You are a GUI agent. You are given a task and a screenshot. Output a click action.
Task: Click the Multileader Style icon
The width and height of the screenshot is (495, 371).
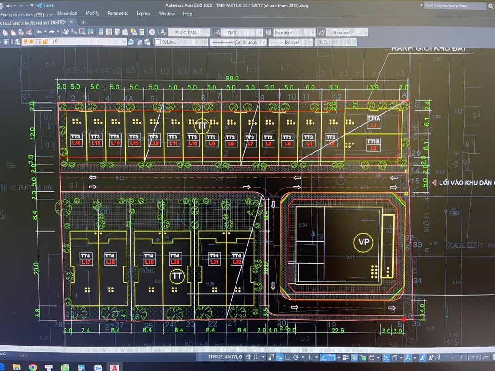322,33
